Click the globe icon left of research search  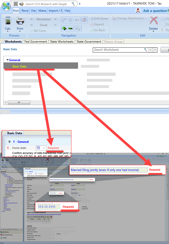[x=16, y=4]
